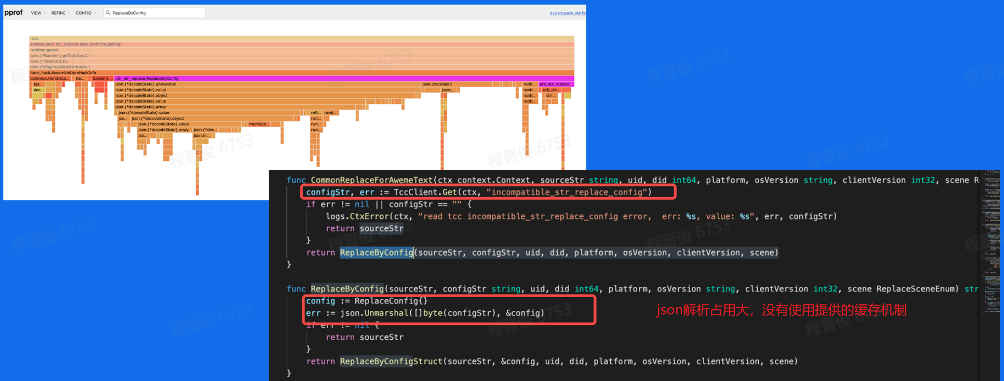This screenshot has height=381, width=1004.
Task: Click the ReplaceByConfig search field
Action: pos(156,13)
